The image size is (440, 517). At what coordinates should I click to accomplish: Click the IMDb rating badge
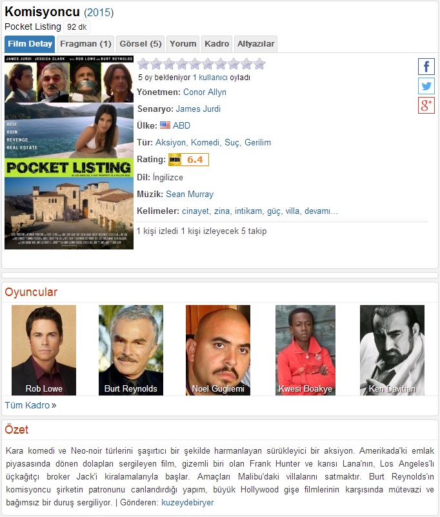[x=188, y=160]
